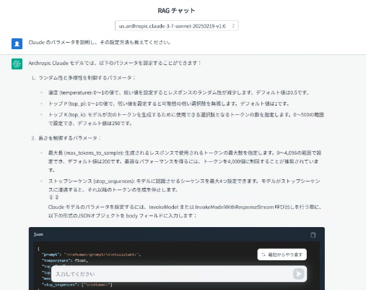Click the json language label on code block
The height and width of the screenshot is (290, 366).
point(38,234)
